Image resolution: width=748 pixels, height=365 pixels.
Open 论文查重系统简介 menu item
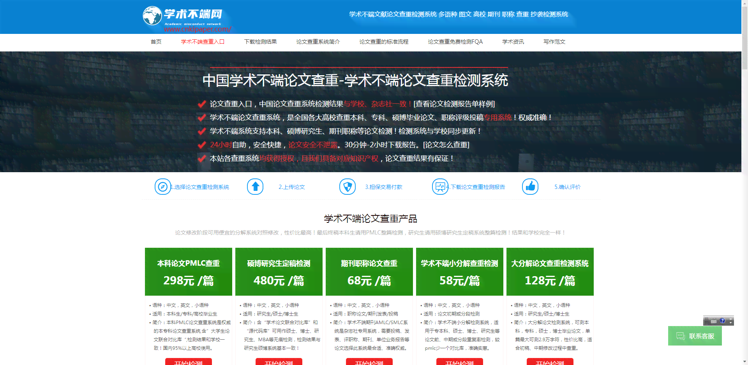click(x=318, y=42)
